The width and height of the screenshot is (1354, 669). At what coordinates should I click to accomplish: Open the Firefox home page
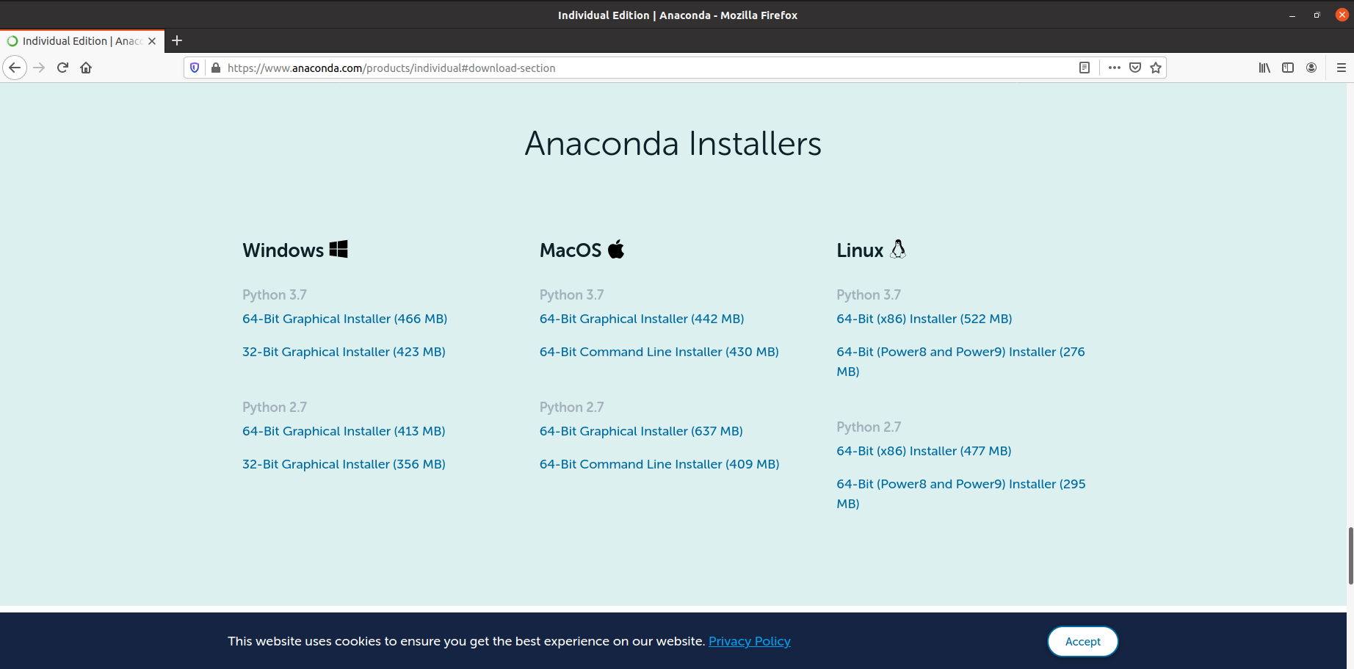[x=87, y=68]
